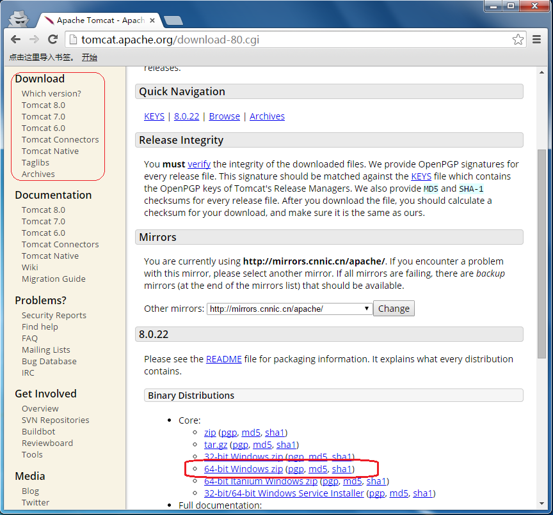The width and height of the screenshot is (553, 515).
Task: Download the 64-bit Windows zip
Action: [243, 469]
